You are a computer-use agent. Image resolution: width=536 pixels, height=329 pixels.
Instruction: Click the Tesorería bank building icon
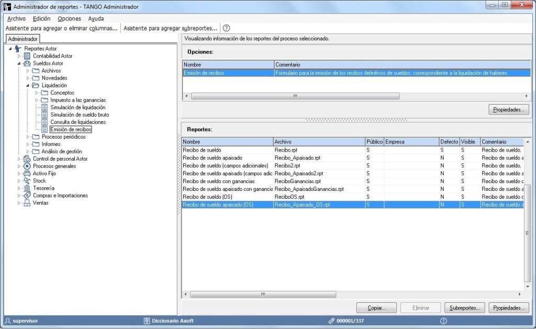point(27,188)
